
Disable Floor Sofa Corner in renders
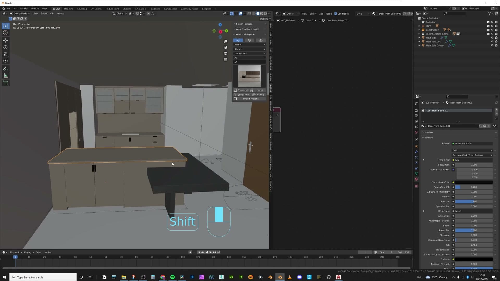[496, 46]
